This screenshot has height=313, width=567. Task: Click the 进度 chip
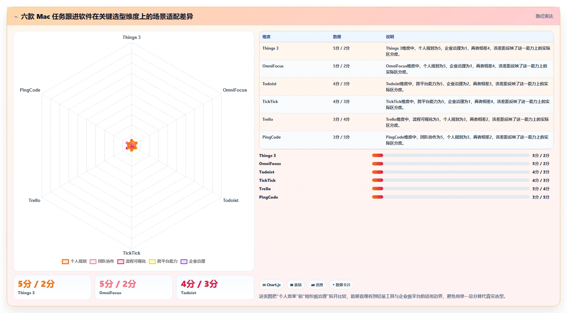(x=317, y=285)
